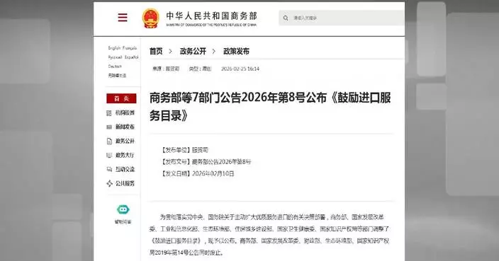Image resolution: width=499 pixels, height=261 pixels.
Task: Switch language to Français
Action: point(130,48)
